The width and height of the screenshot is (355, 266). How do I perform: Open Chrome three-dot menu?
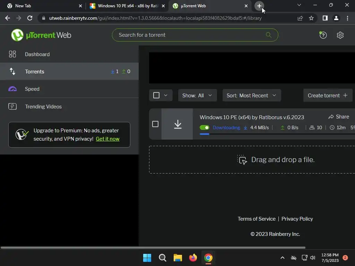pos(347,18)
